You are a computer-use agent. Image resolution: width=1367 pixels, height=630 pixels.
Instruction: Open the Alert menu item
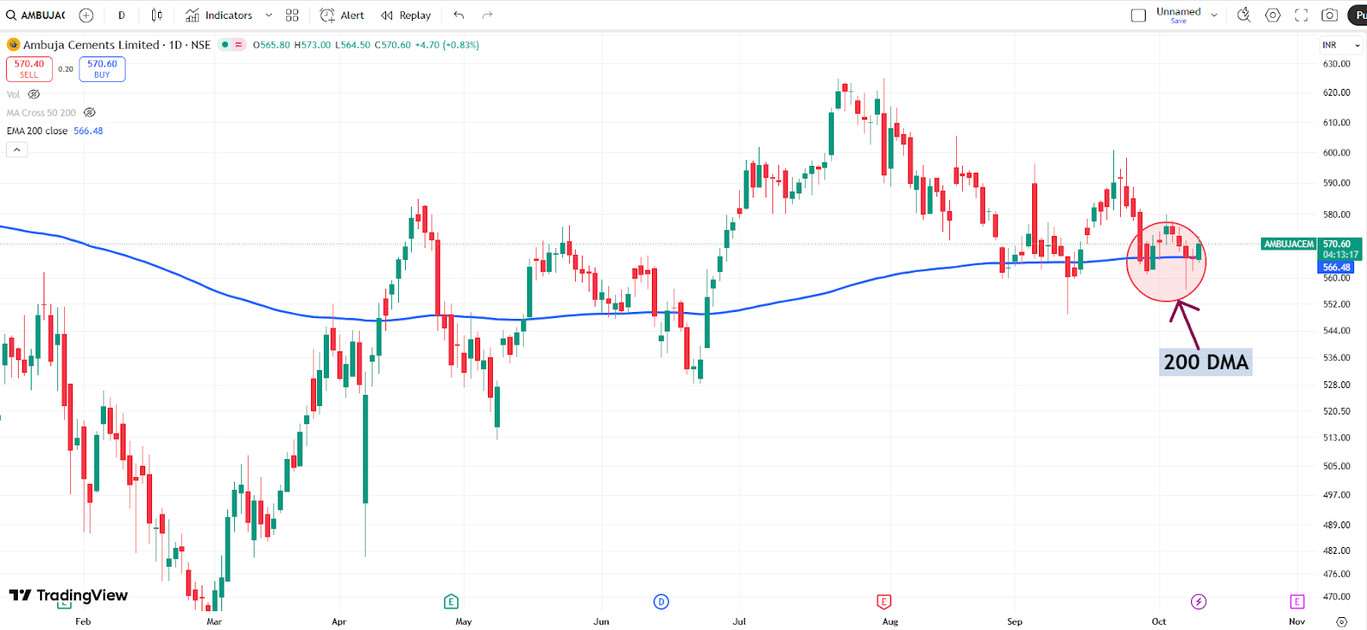(x=342, y=15)
